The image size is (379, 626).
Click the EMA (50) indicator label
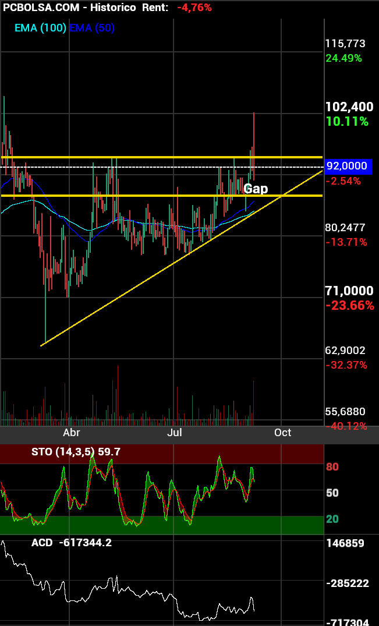92,27
